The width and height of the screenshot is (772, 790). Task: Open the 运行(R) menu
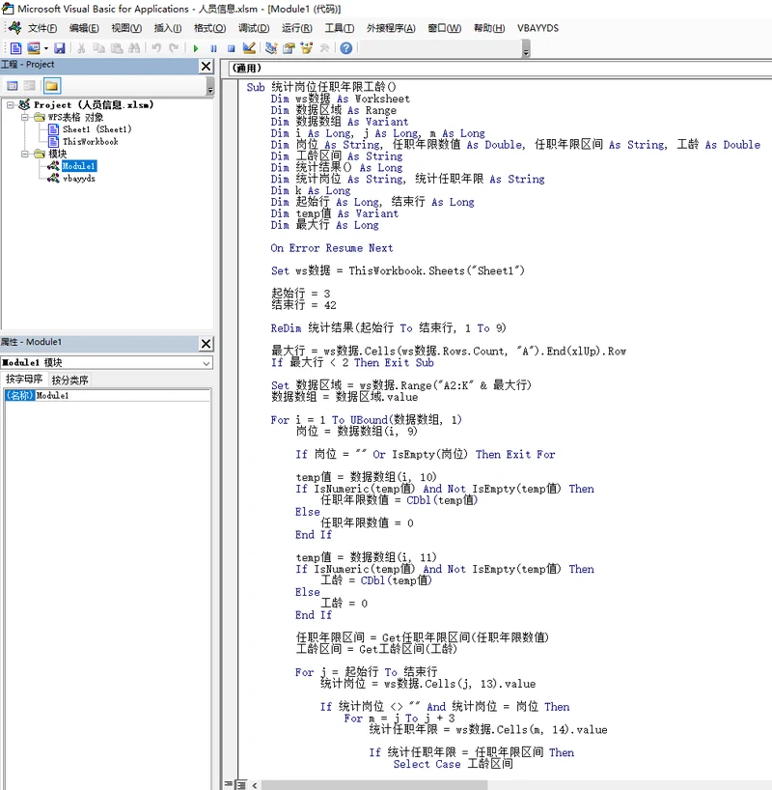(297, 28)
